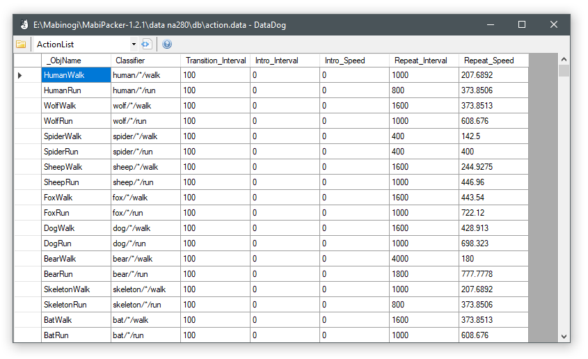Sort by the Intro_Interval column header
The image size is (588, 359).
tap(285, 61)
